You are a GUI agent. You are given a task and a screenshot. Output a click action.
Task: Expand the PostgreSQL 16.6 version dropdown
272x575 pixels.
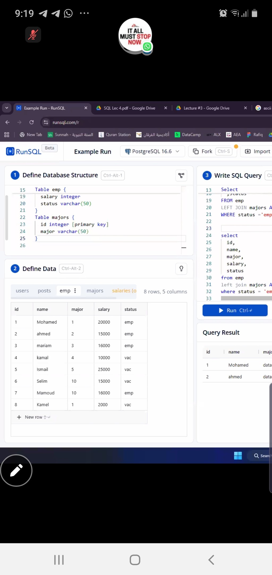(x=152, y=151)
